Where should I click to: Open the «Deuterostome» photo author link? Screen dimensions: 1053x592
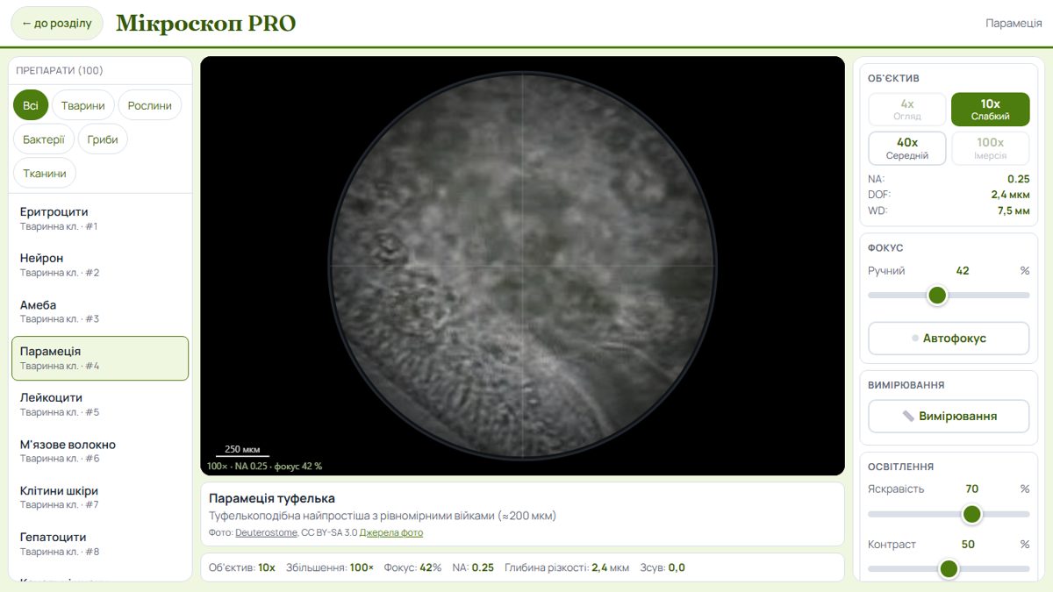pyautogui.click(x=266, y=532)
